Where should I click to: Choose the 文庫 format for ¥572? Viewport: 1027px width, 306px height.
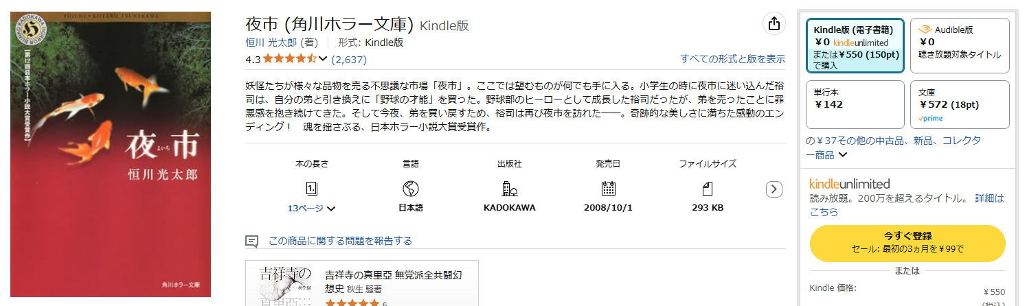click(x=960, y=104)
